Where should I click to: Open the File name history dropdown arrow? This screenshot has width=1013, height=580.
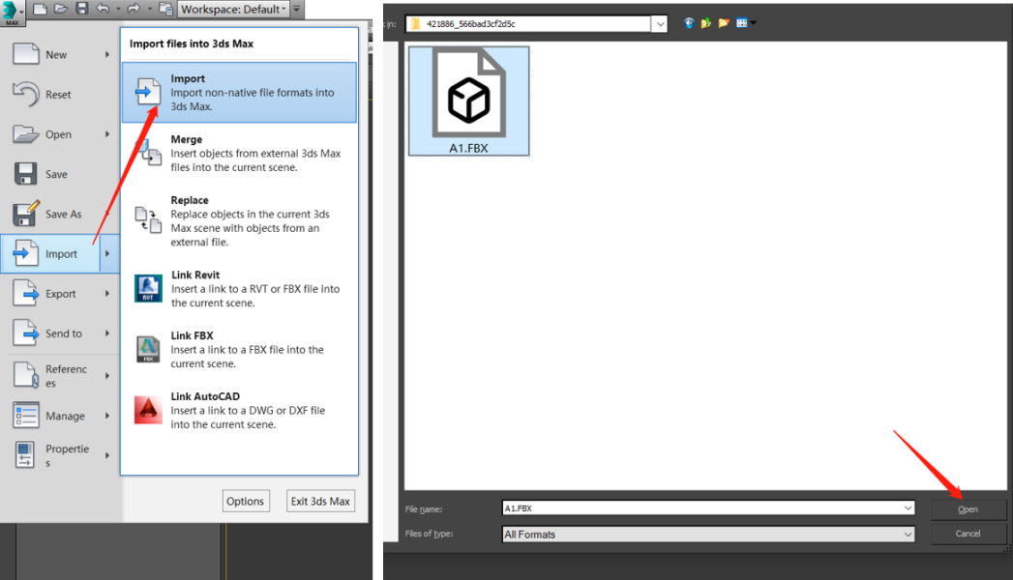(908, 508)
